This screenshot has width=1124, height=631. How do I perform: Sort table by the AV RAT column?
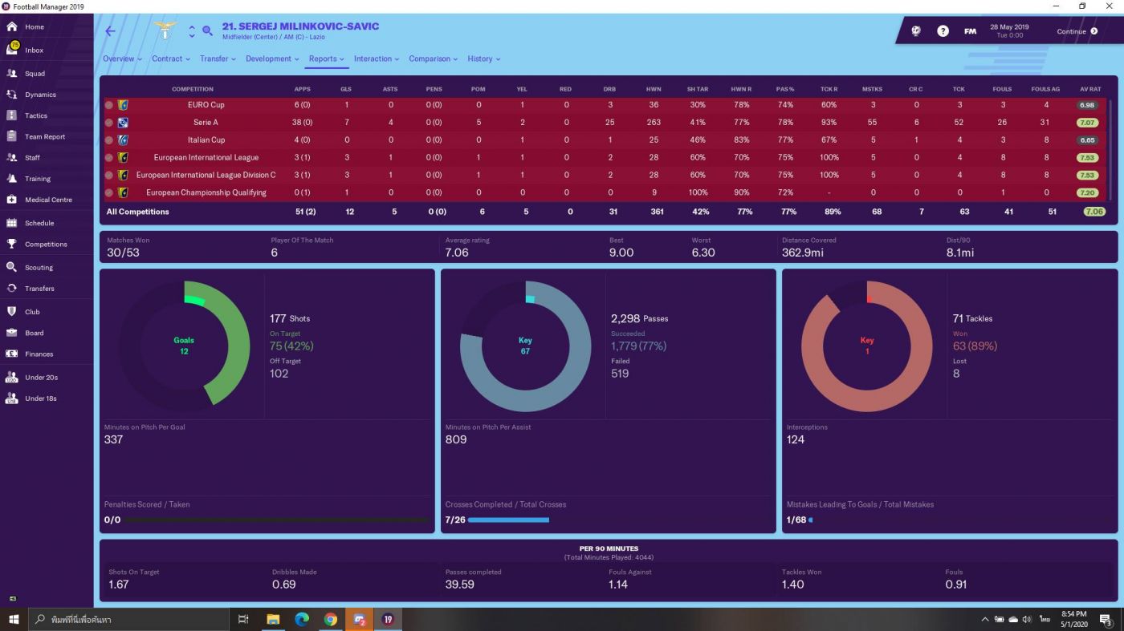[x=1092, y=89]
